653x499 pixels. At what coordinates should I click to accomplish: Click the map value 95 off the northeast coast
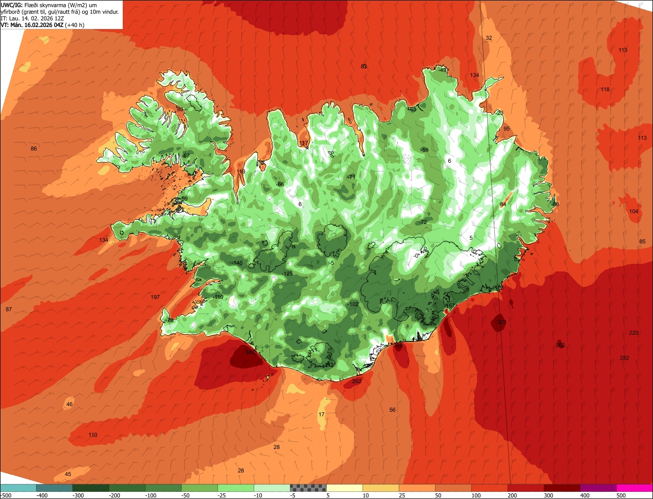[507, 129]
